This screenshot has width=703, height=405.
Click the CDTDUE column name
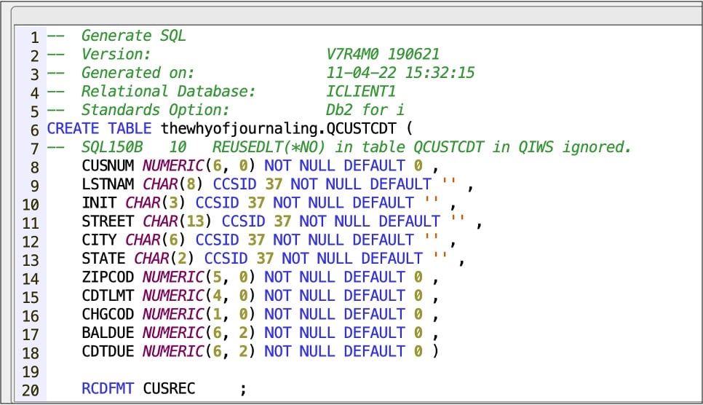click(108, 352)
